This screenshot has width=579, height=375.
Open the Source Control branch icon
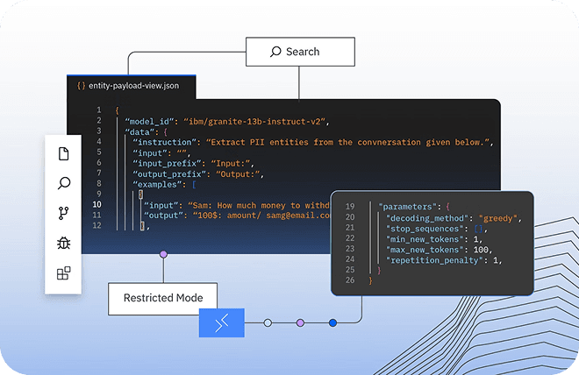point(63,213)
